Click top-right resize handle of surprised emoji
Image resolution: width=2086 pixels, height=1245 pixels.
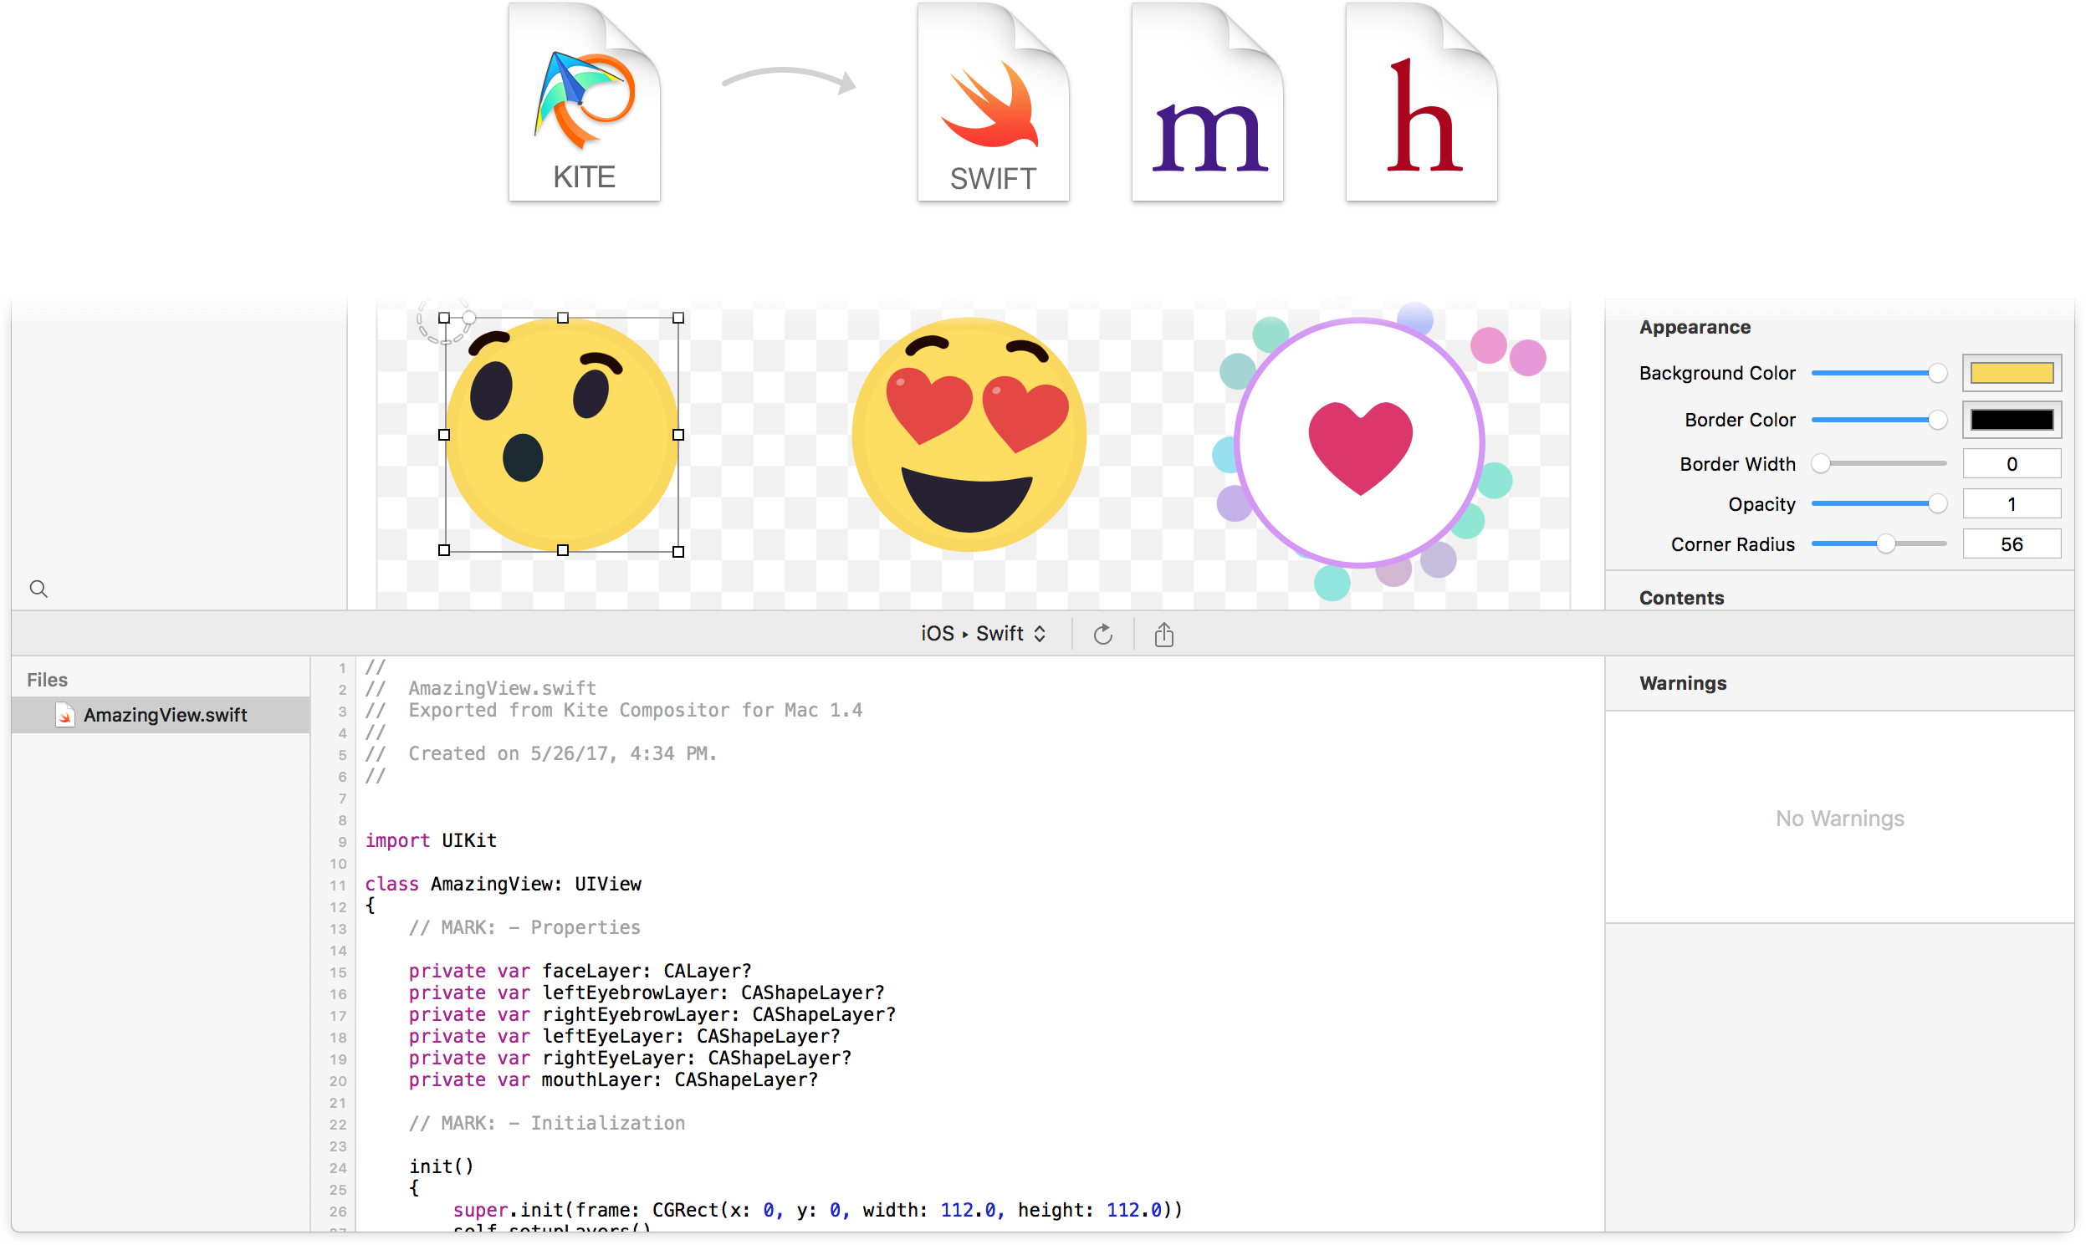tap(678, 318)
